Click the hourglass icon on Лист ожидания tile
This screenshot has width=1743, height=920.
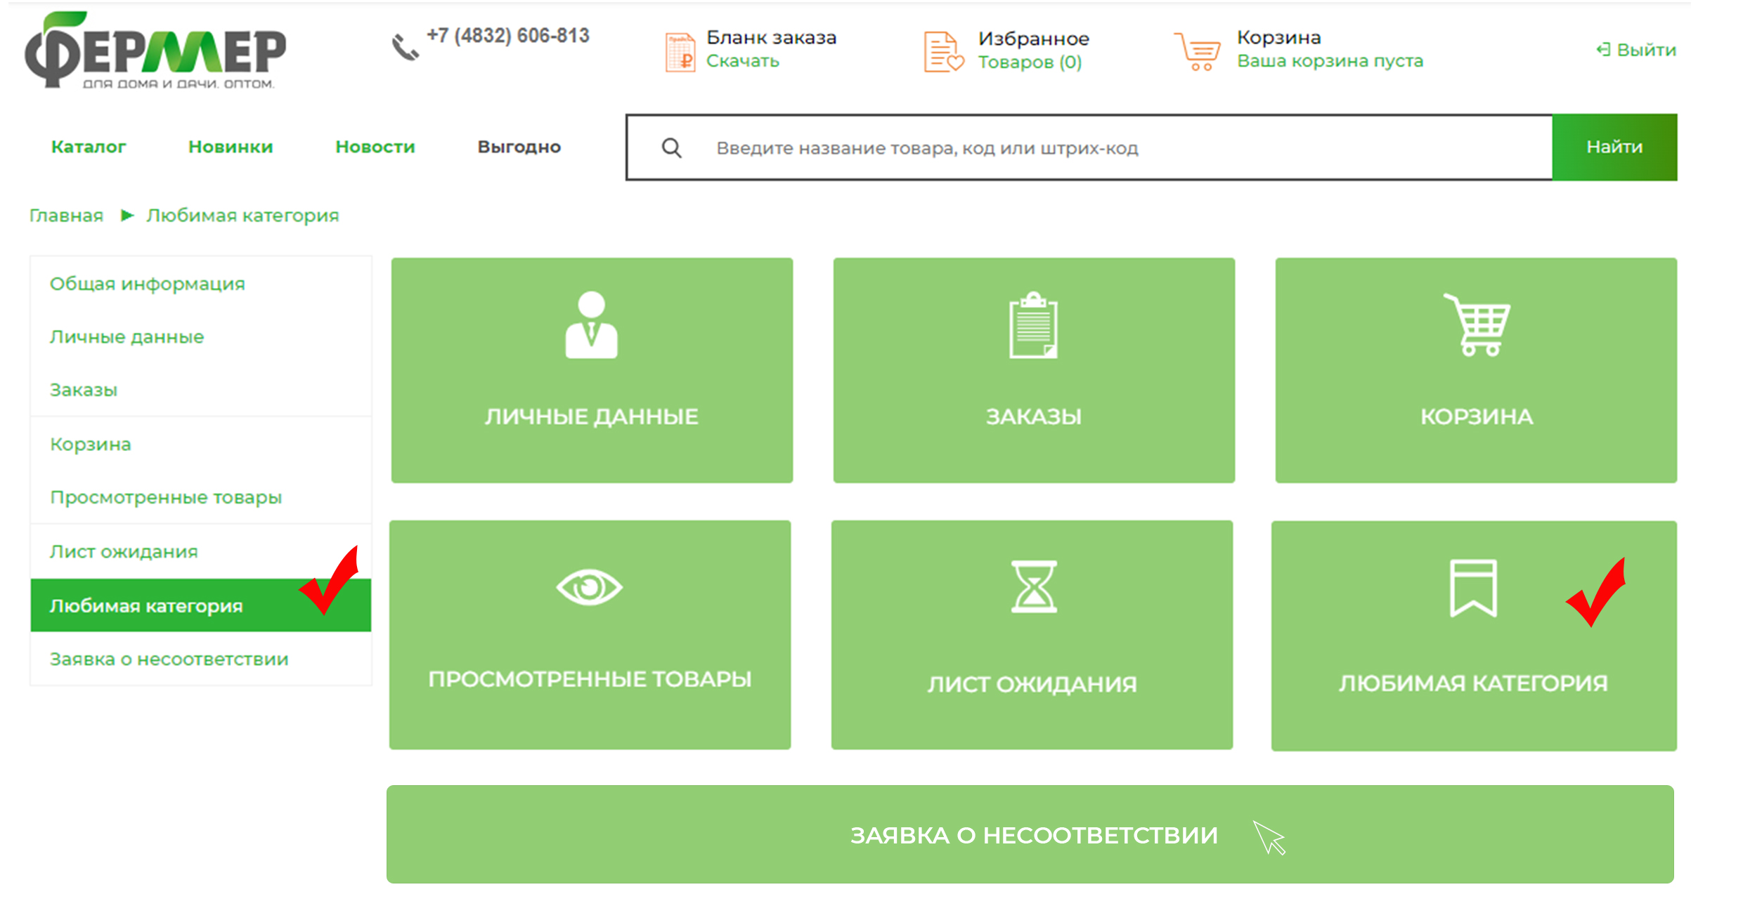click(1033, 586)
